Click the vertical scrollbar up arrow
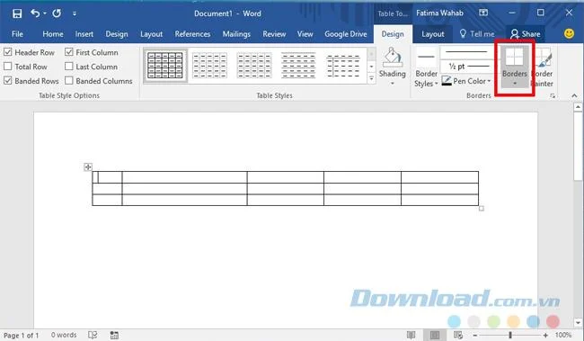Image resolution: width=584 pixels, height=341 pixels. pos(578,107)
